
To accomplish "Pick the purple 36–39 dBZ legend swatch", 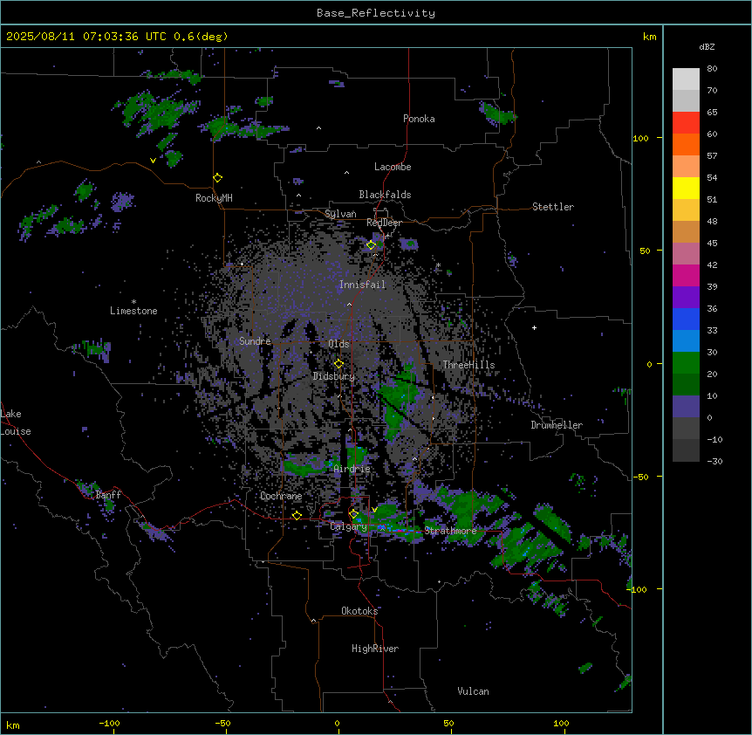I will 686,298.
